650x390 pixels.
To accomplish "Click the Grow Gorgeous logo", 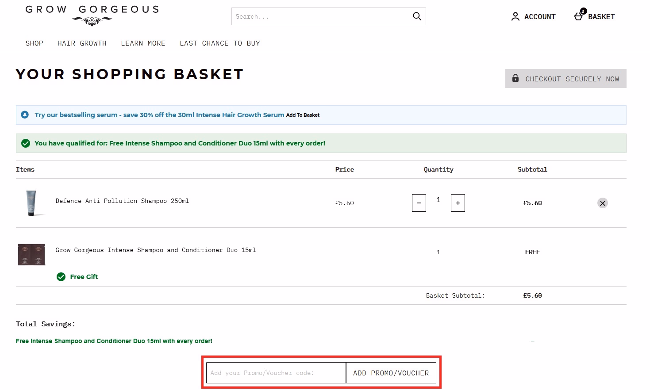I will tap(92, 15).
